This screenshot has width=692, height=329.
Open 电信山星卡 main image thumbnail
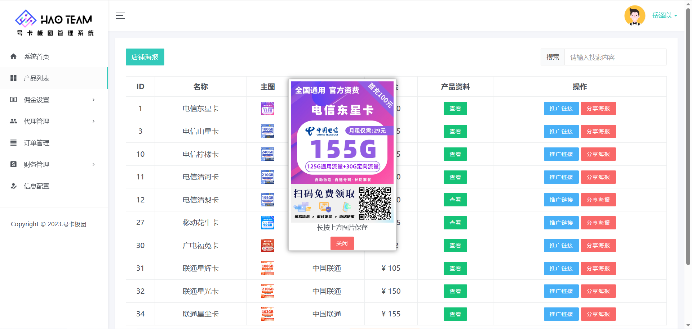(267, 131)
